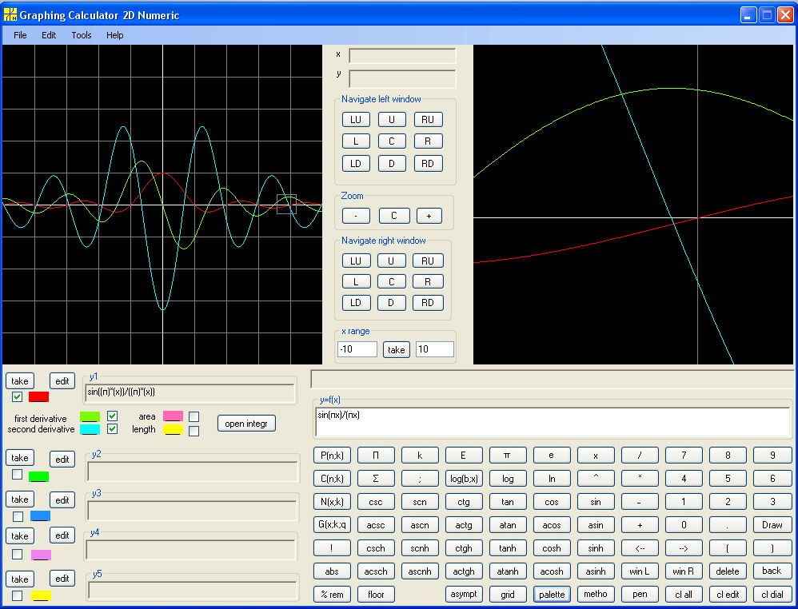The height and width of the screenshot is (609, 798).
Task: Click the delete button
Action: (728, 571)
